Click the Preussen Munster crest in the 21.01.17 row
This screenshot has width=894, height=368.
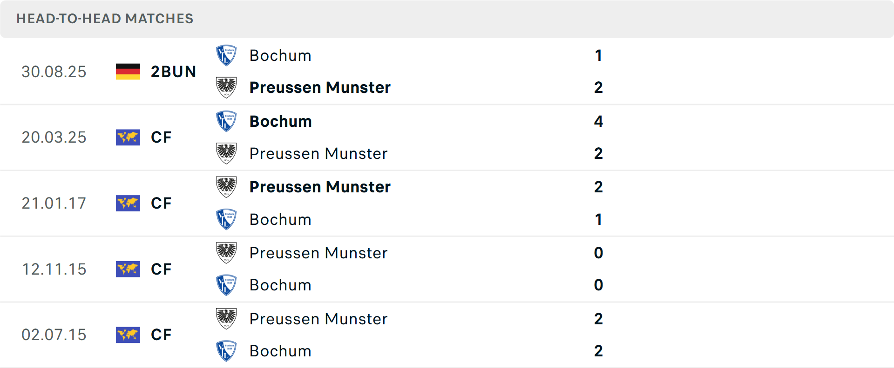(x=226, y=186)
